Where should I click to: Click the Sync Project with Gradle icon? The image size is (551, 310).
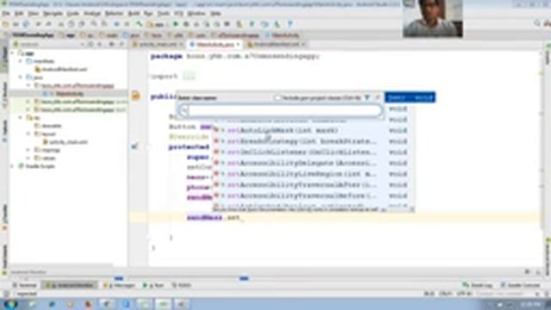click(251, 24)
